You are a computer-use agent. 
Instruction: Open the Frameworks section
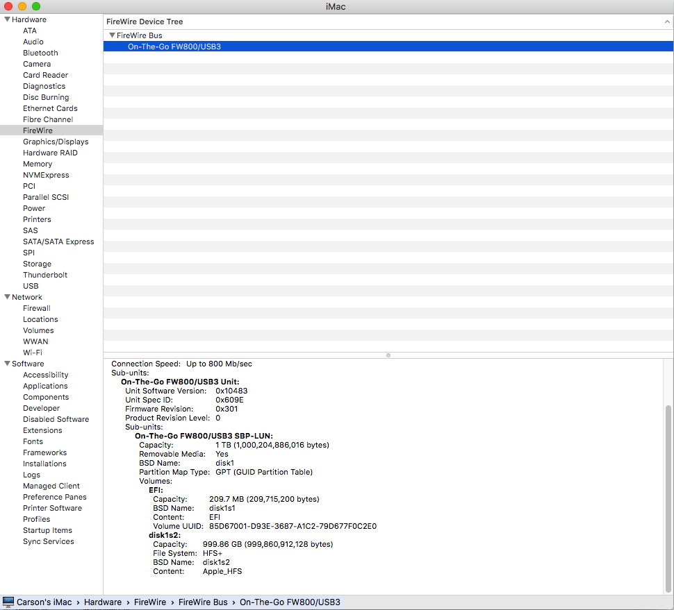tap(44, 452)
